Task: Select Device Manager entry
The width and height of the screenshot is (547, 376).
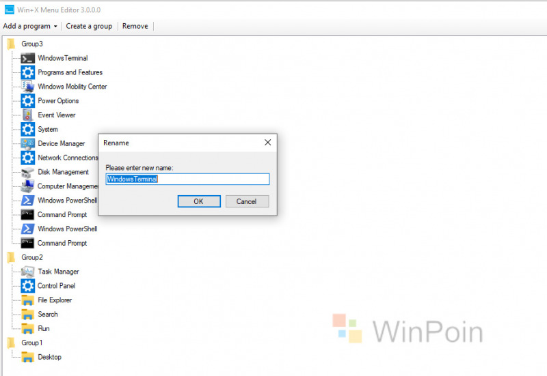Action: pyautogui.click(x=62, y=143)
